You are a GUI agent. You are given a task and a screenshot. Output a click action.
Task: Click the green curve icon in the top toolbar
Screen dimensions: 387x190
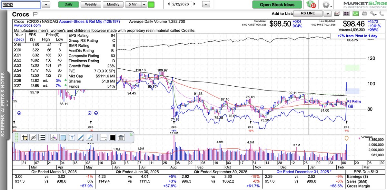coord(355,13)
